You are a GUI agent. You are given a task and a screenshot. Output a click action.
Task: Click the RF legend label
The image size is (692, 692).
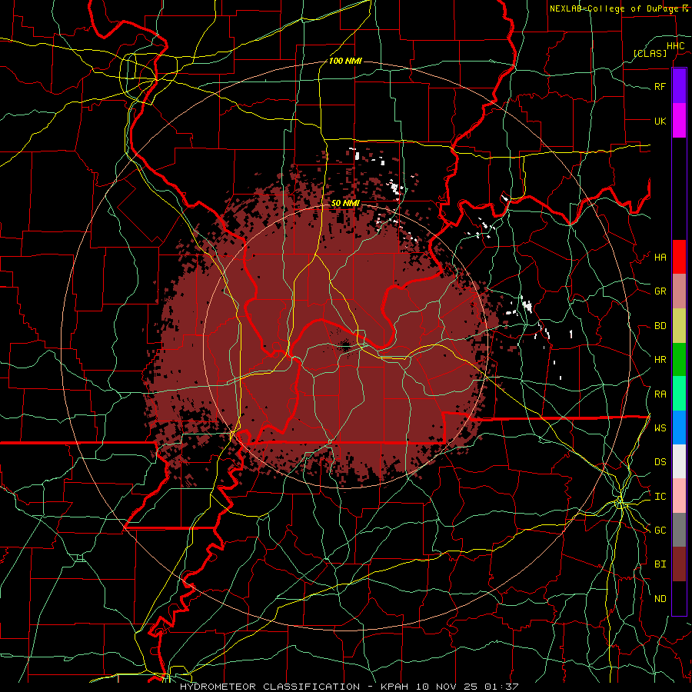pos(660,86)
